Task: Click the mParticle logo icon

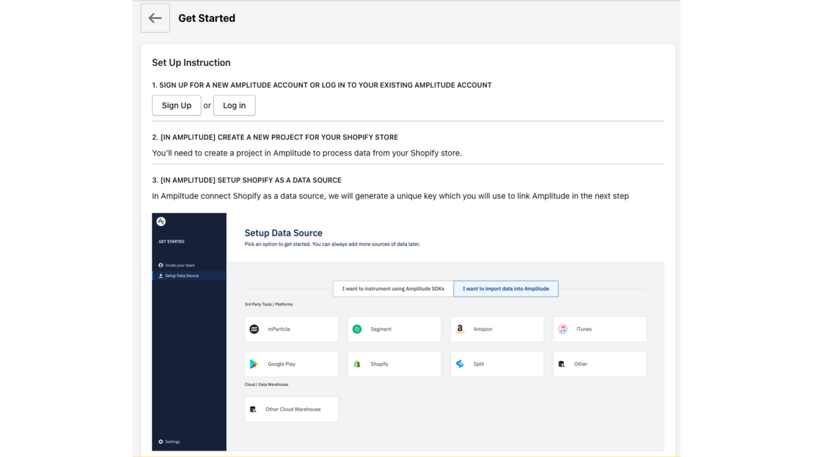Action: [255, 329]
